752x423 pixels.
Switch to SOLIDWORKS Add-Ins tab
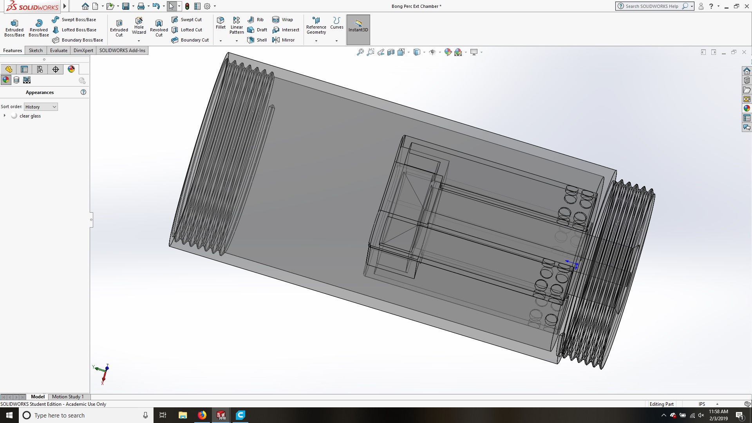[122, 51]
